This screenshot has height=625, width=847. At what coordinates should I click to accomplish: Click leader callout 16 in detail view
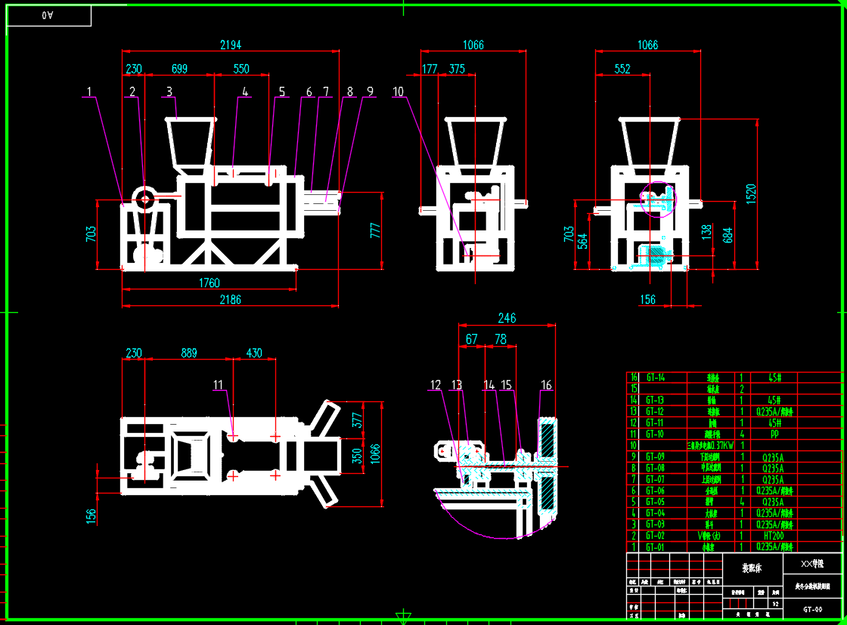(x=546, y=385)
